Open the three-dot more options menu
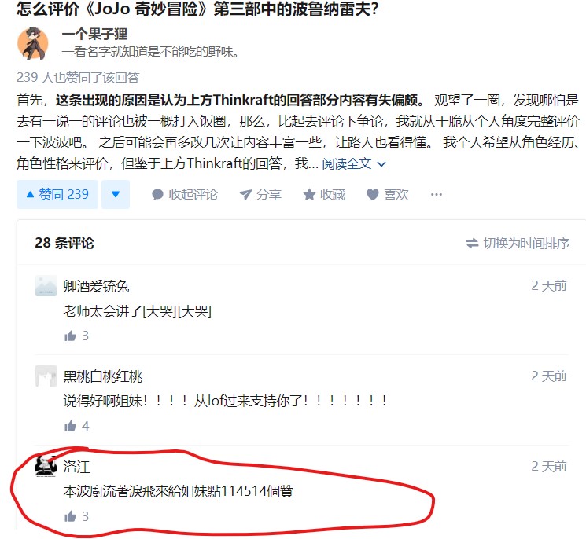 (x=436, y=194)
